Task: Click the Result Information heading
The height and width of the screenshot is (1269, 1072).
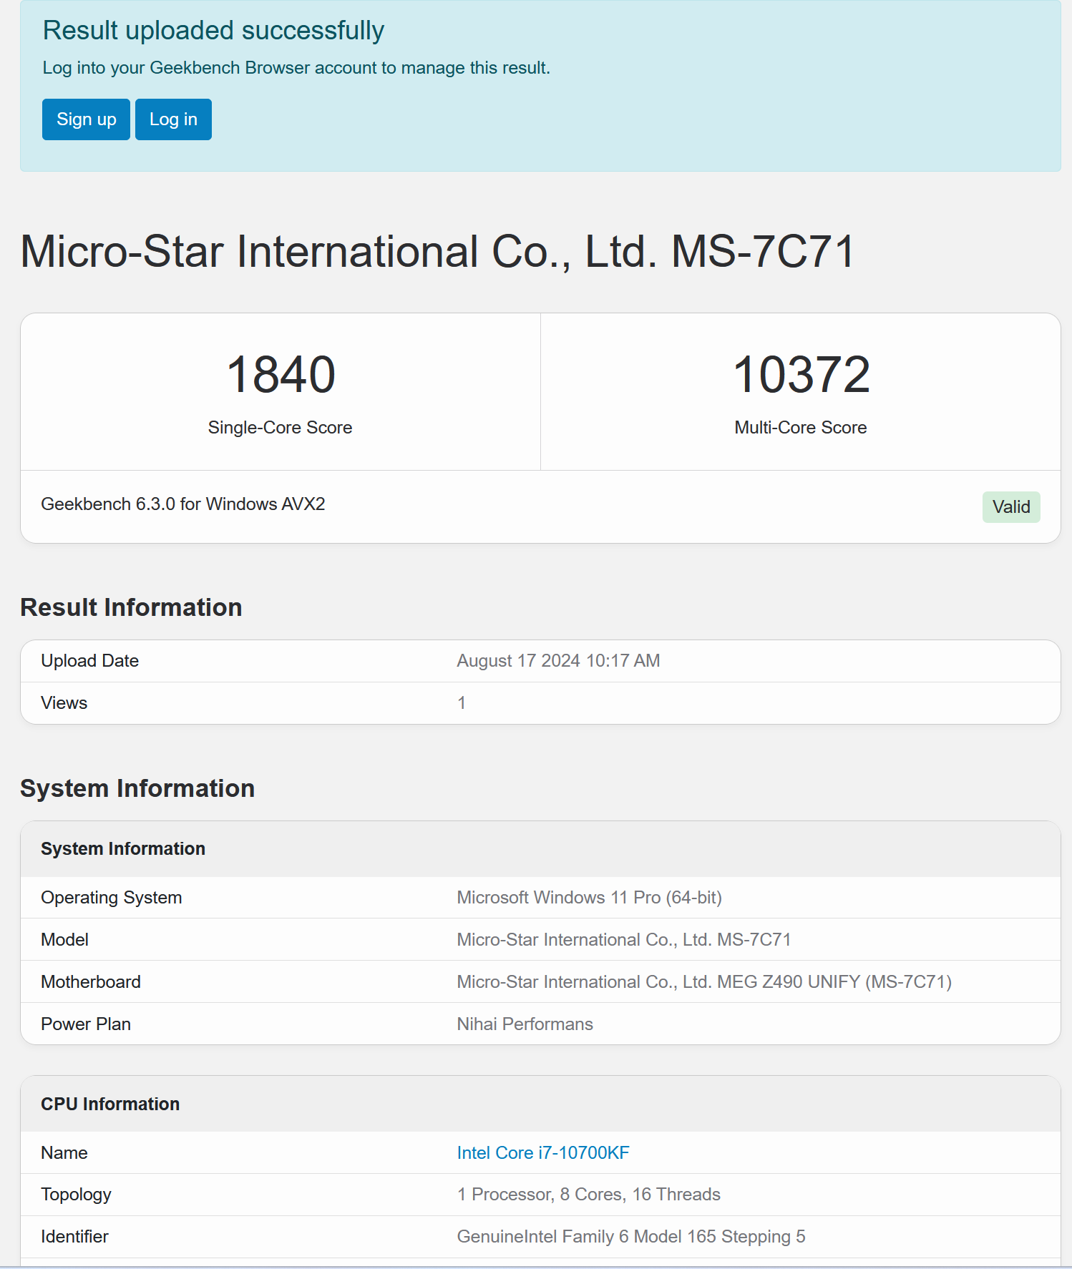Action: [131, 607]
